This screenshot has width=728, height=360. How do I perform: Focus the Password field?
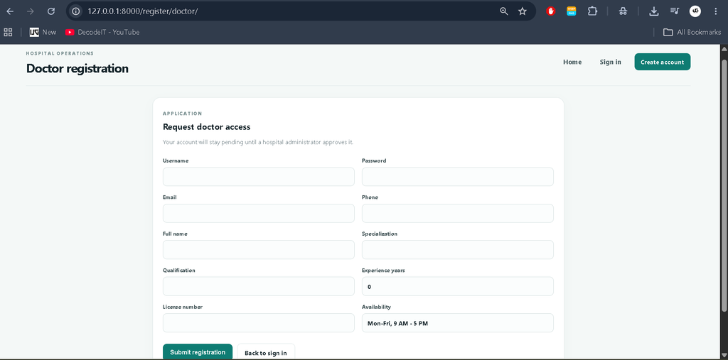457,177
